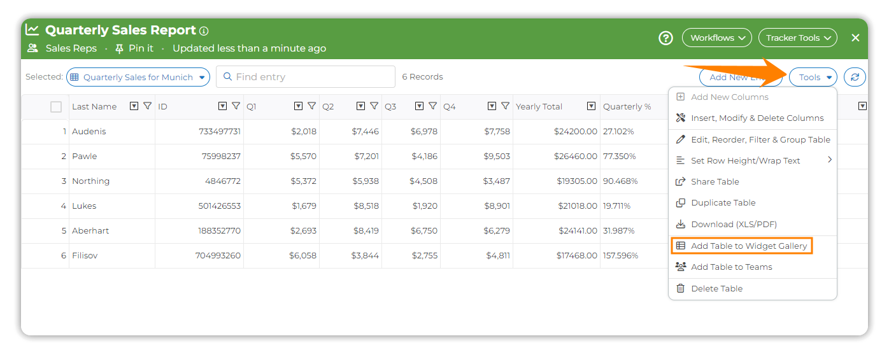Click the filter icon in ID column
Screen dimensions: 889x343
(236, 106)
